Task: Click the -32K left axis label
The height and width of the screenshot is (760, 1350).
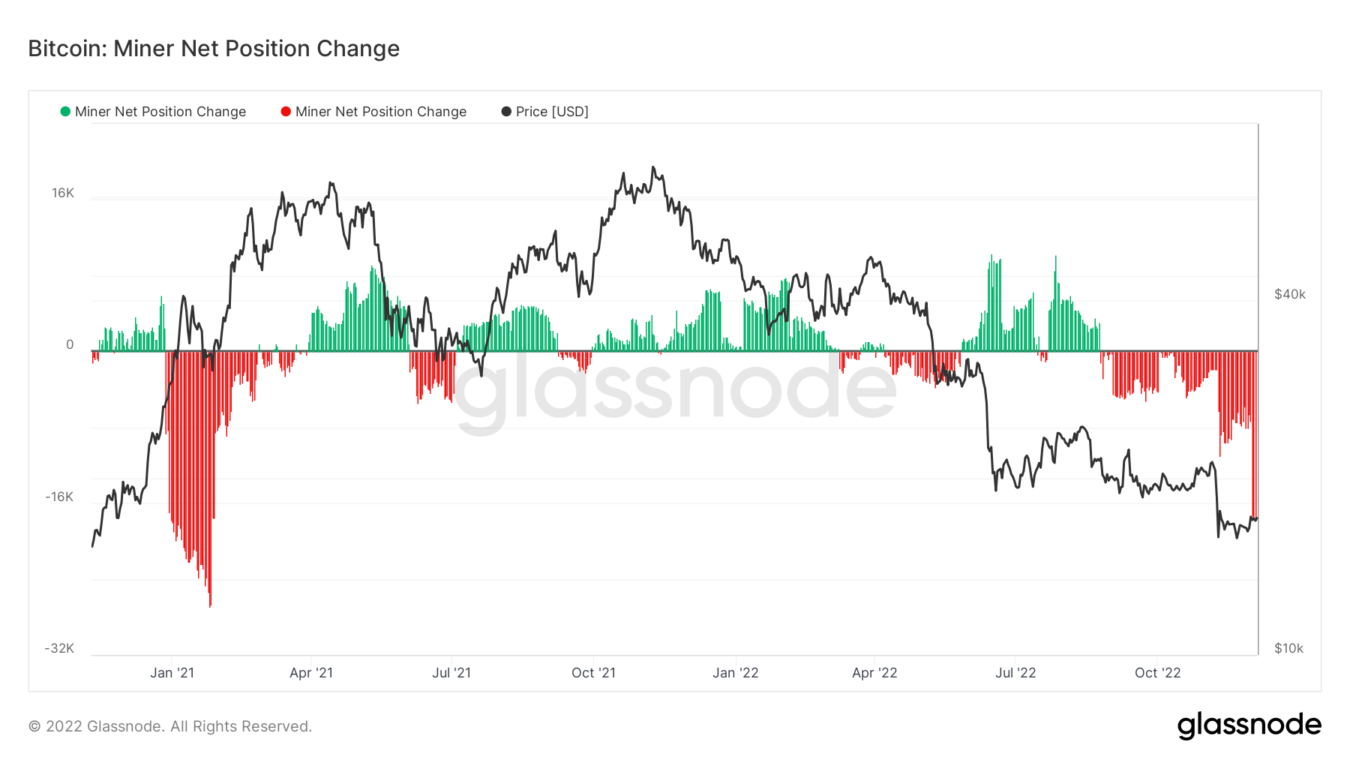Action: (x=59, y=648)
